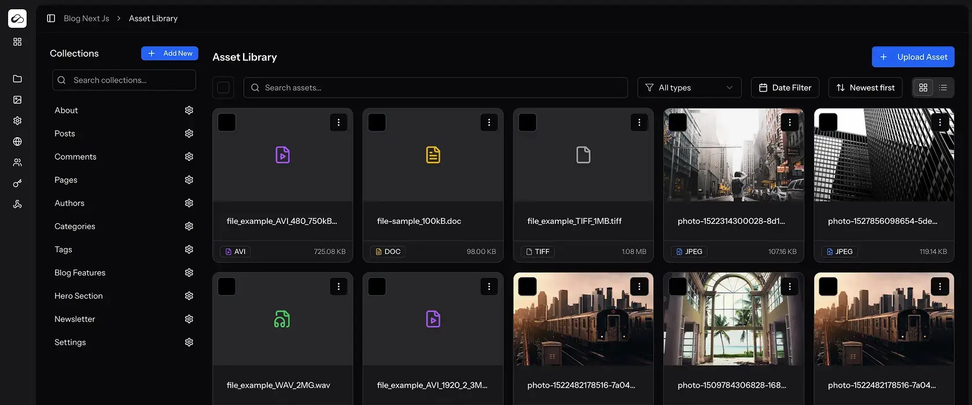Open settings gear for Categories collection

pyautogui.click(x=189, y=226)
